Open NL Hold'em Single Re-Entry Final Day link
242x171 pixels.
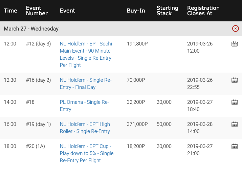point(86,83)
